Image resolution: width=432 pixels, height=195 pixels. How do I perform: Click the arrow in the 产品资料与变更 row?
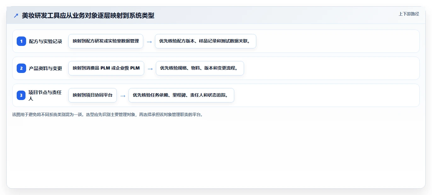click(150, 69)
